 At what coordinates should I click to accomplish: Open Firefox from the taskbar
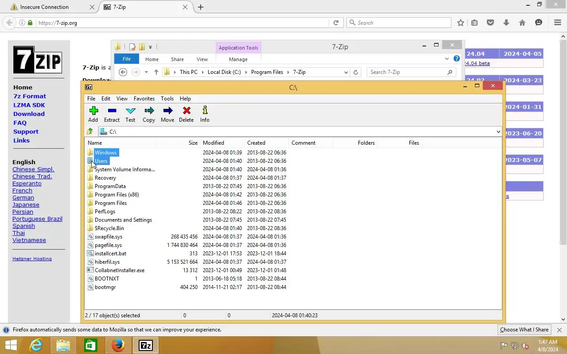(118, 345)
